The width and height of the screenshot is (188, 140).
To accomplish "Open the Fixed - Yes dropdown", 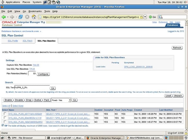I will pyautogui.click(x=61, y=100).
